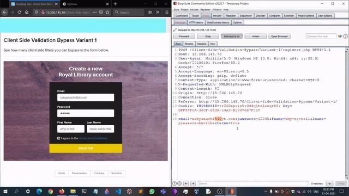
Task: Forward the intercepted request
Action: tap(184, 36)
